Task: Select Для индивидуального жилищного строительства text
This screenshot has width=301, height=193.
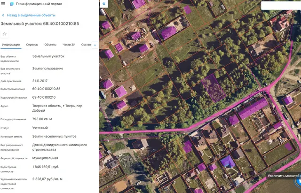Action: [x=60, y=147]
